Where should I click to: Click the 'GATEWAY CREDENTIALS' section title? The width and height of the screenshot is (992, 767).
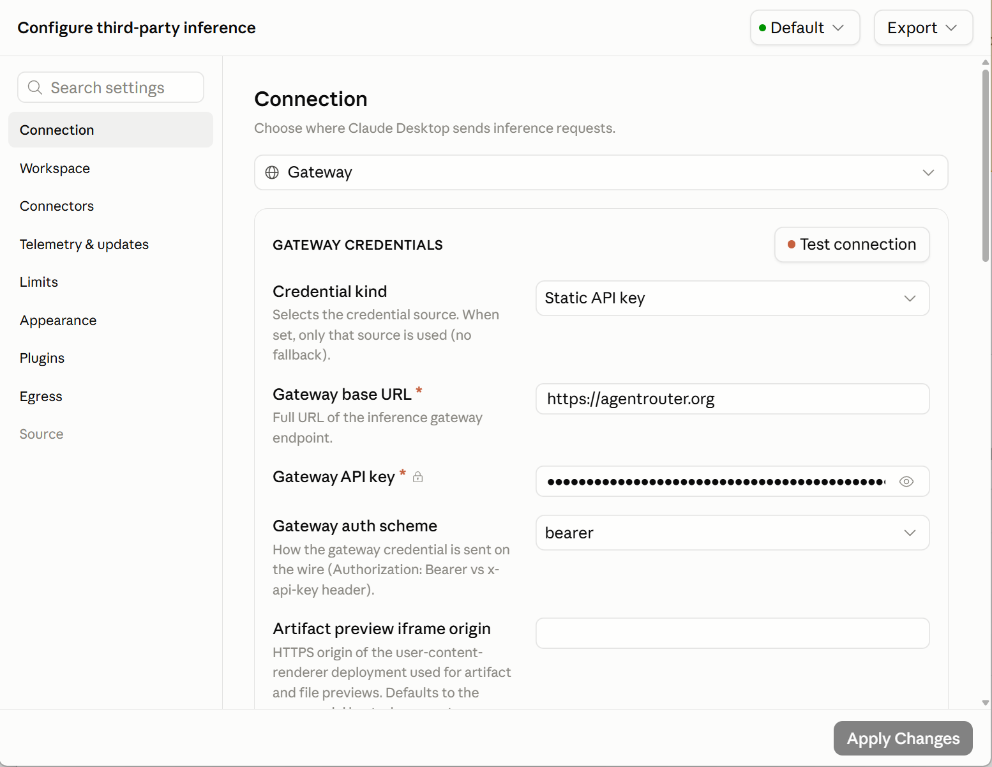click(357, 245)
